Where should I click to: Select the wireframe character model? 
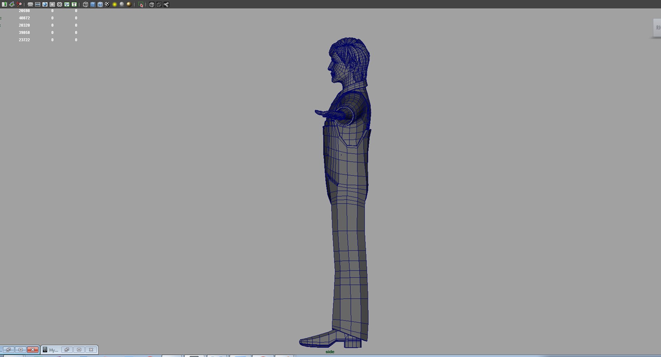(x=348, y=193)
